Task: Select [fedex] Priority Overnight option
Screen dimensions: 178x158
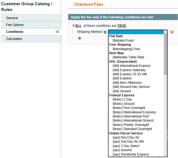Action: coord(131,125)
